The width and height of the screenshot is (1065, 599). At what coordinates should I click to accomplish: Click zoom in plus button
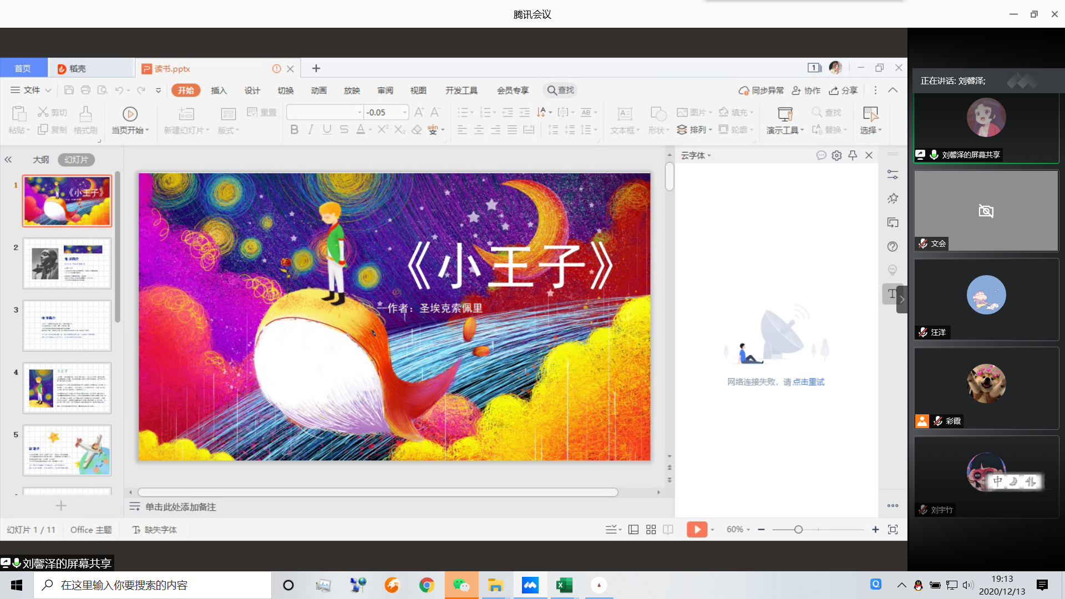pyautogui.click(x=875, y=530)
